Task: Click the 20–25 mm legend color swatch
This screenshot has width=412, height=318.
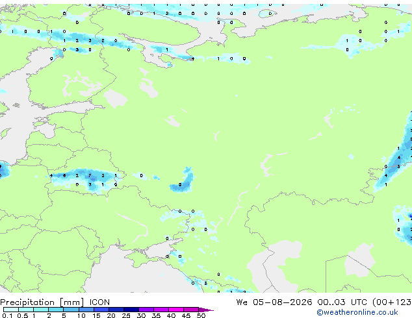Action: click(116, 310)
